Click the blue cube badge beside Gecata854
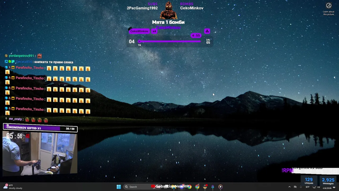Screen dimensions: 339x191 [6, 62]
